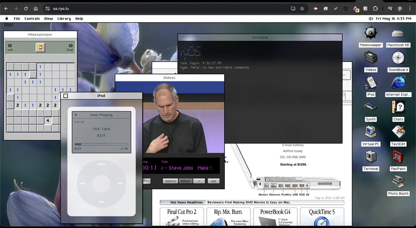
Task: Reload the page with refresh icon
Action: click(26, 9)
